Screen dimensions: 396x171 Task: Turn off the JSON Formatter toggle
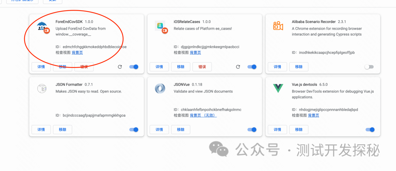(x=134, y=129)
